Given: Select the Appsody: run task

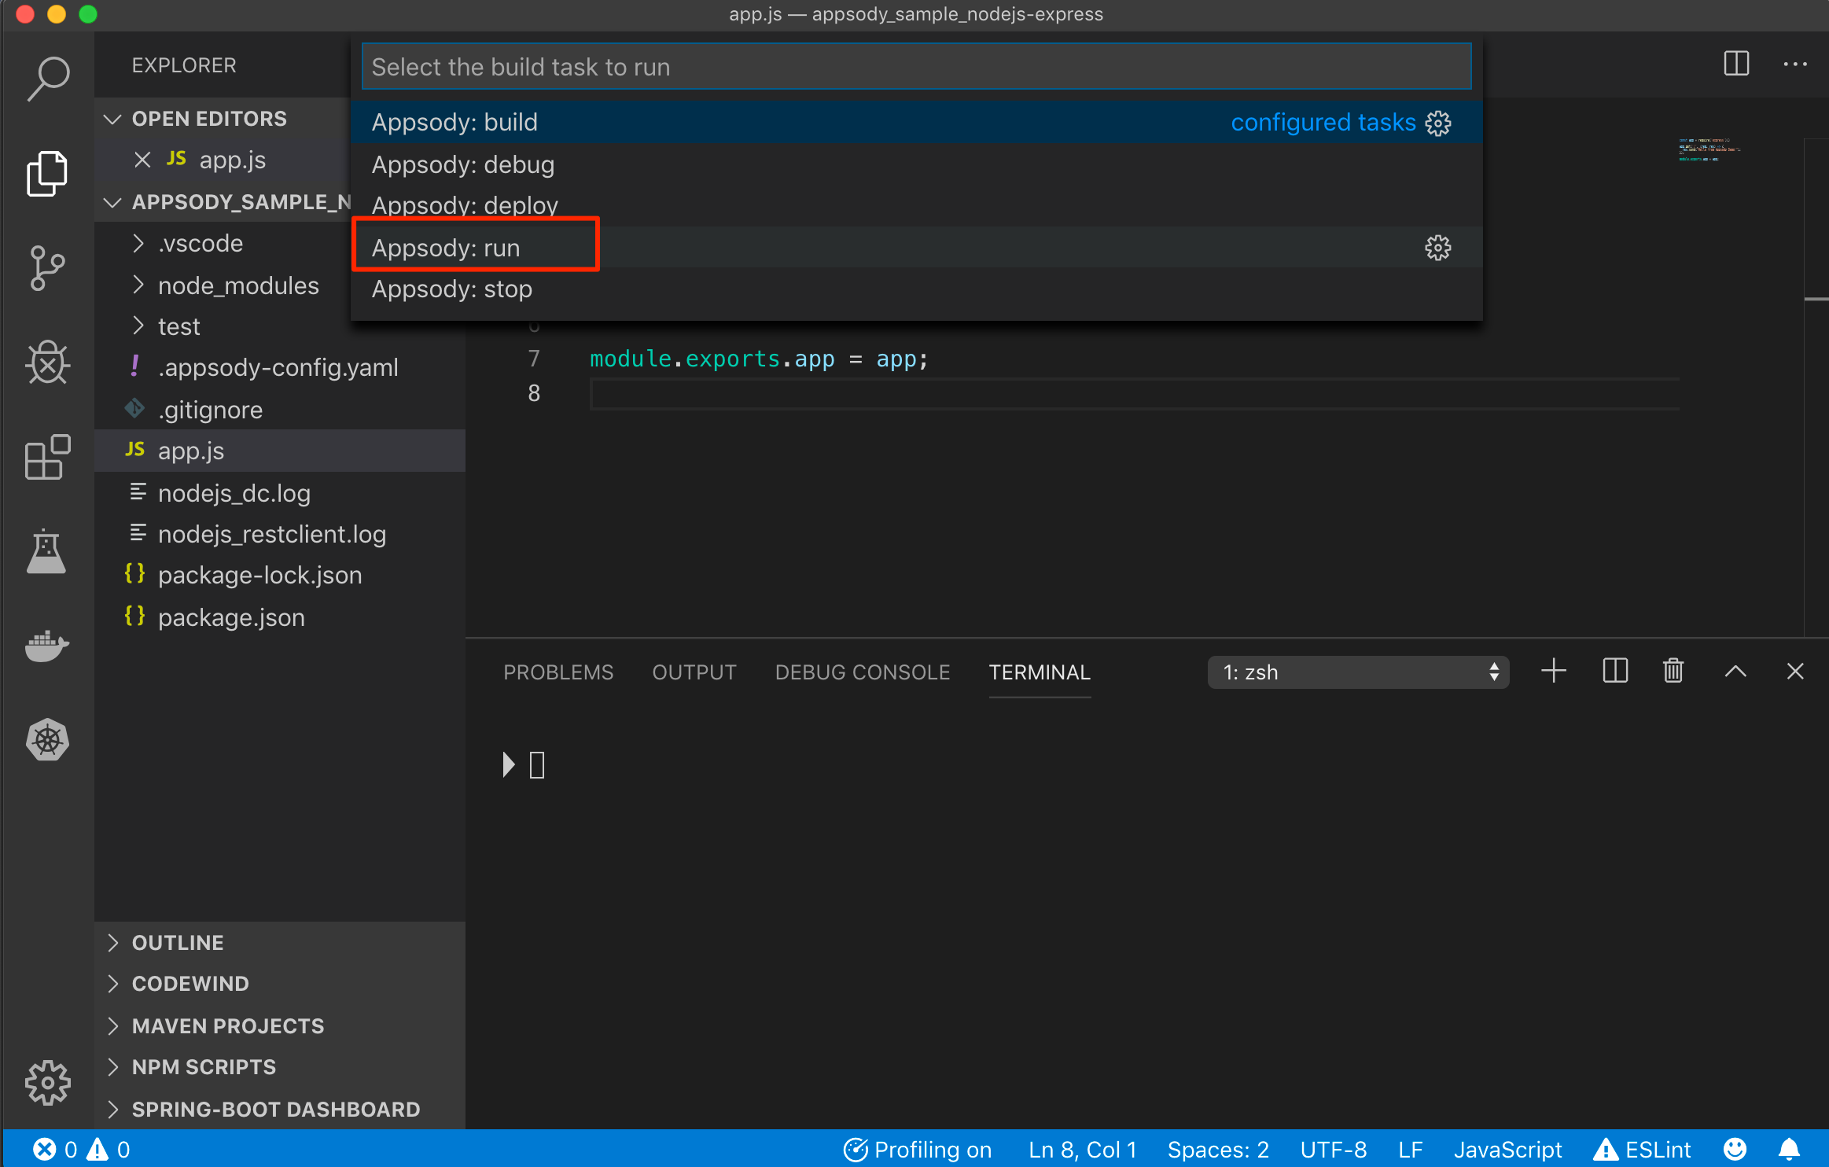Looking at the screenshot, I should click(917, 248).
